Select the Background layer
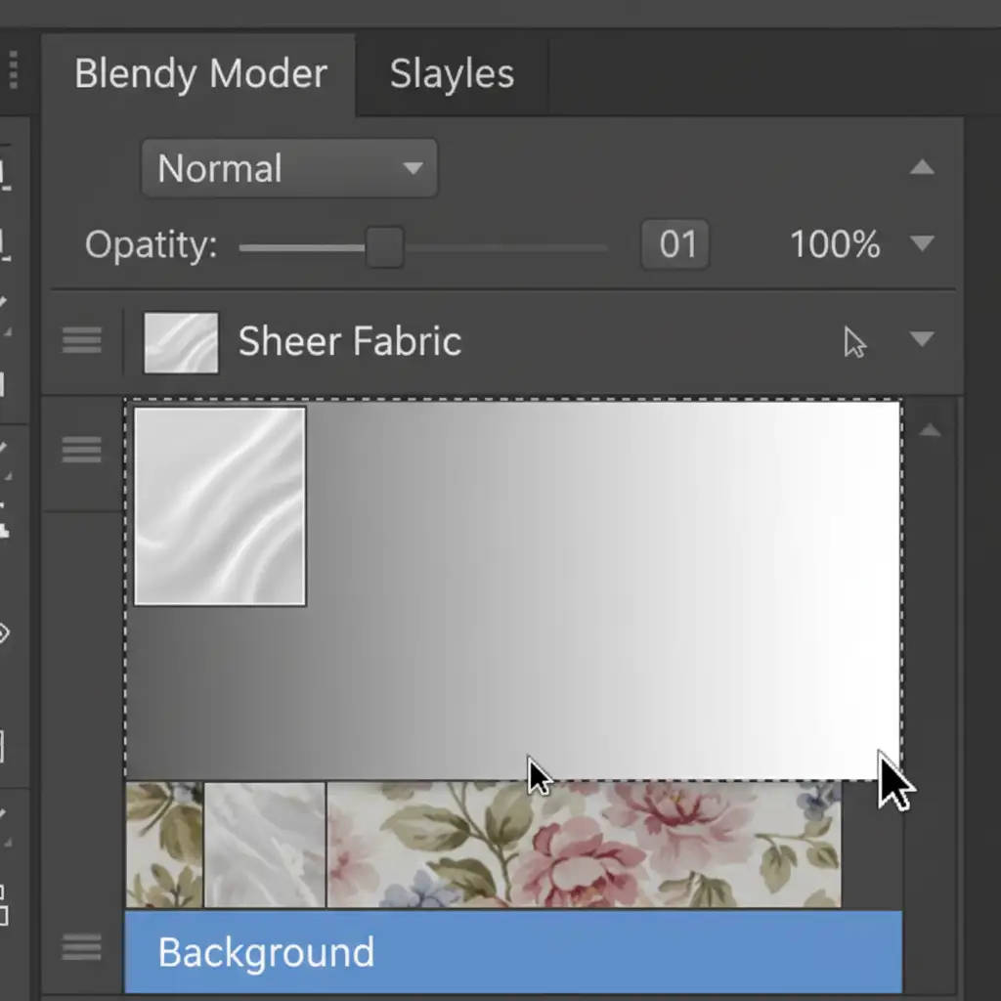 click(512, 952)
